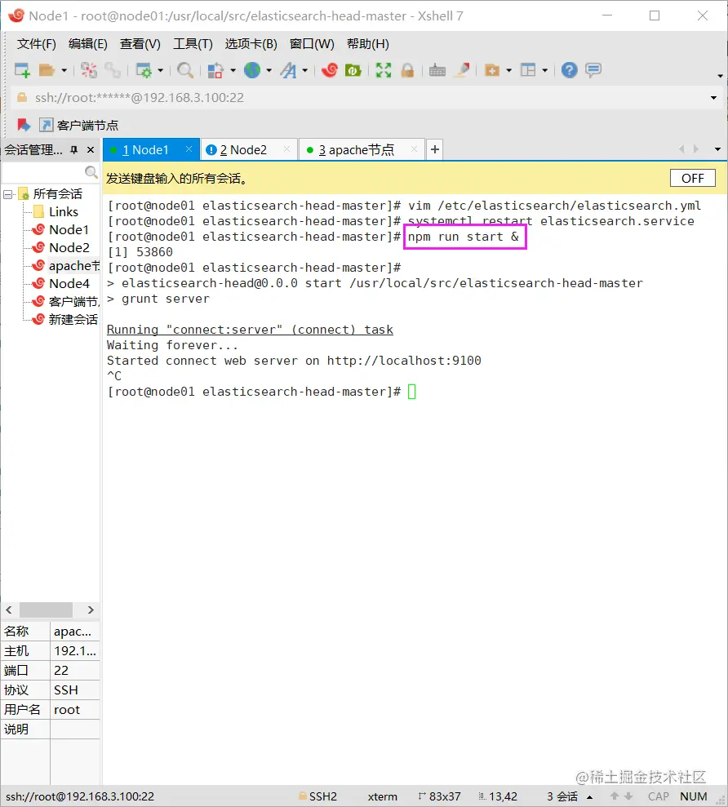Click the session manager search box

[x=50, y=172]
